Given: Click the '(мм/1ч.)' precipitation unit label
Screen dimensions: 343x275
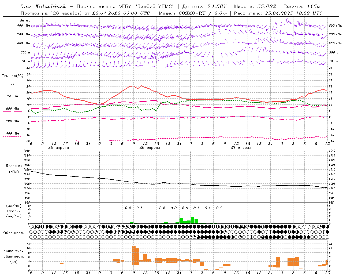Looking at the screenshot, I should click(14, 216).
